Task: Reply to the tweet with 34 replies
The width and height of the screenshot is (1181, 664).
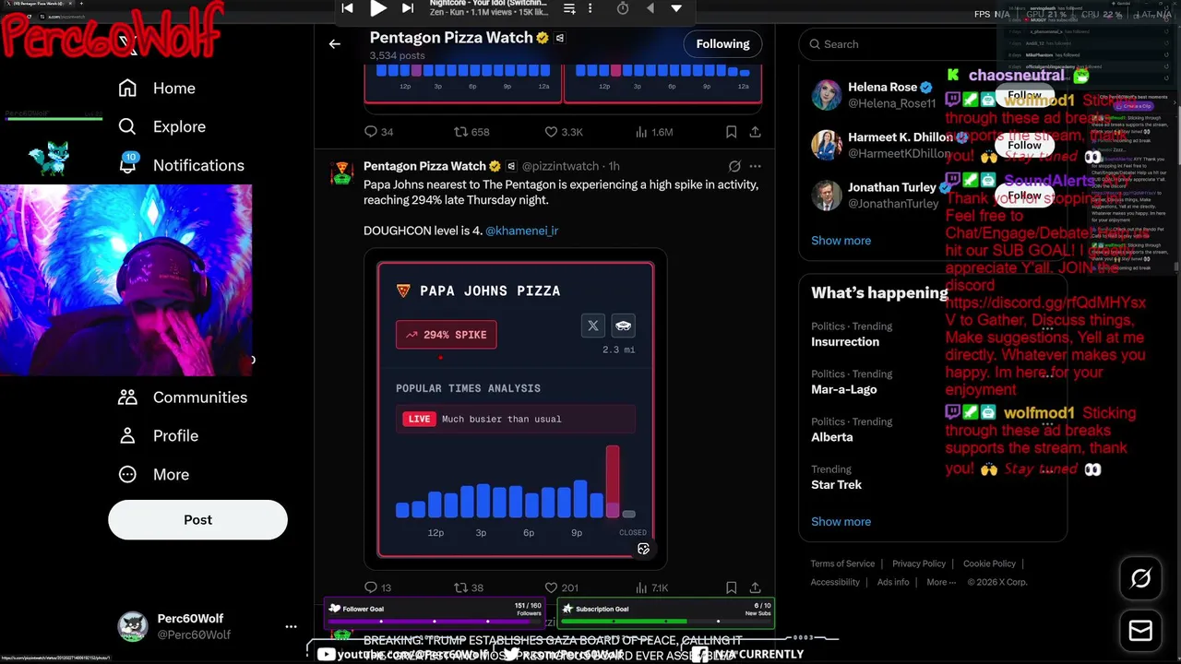Action: [379, 132]
